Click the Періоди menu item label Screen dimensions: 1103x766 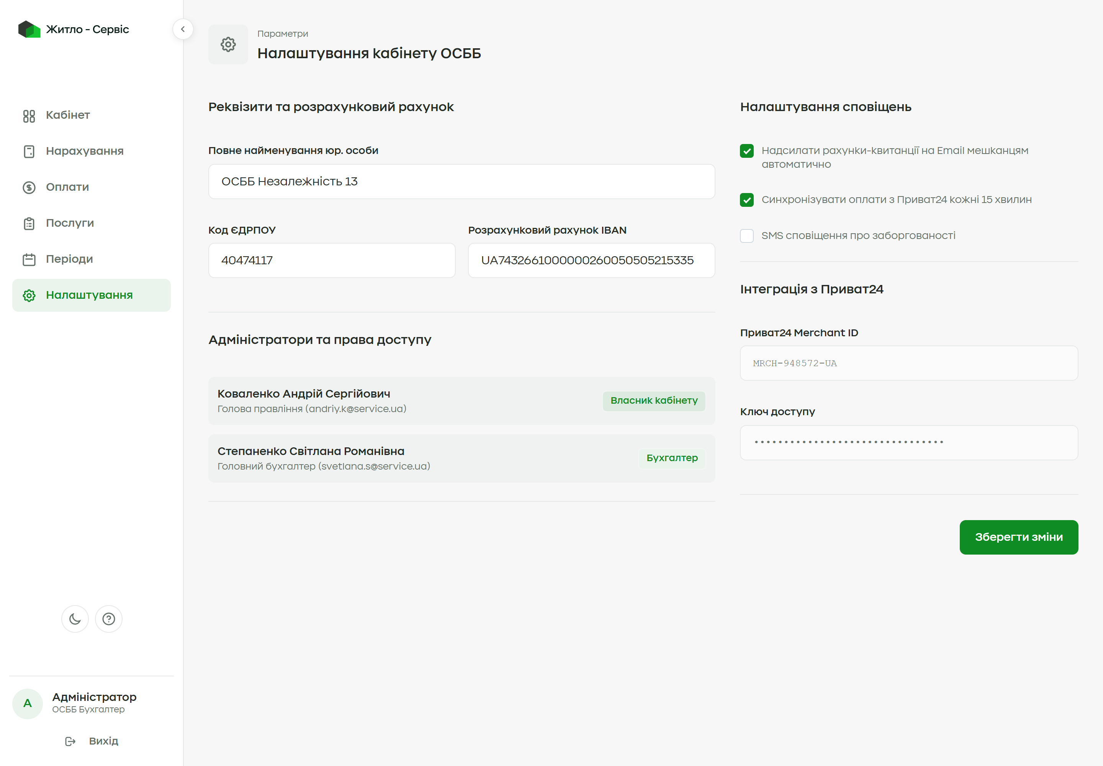[x=70, y=259]
